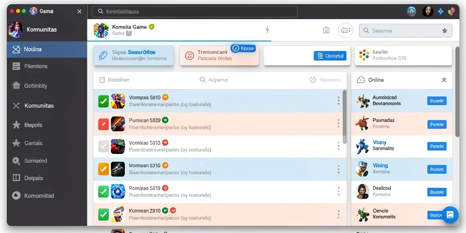This screenshot has width=466, height=233.
Task: Click the Donbiluer list header
Action: coord(114,80)
